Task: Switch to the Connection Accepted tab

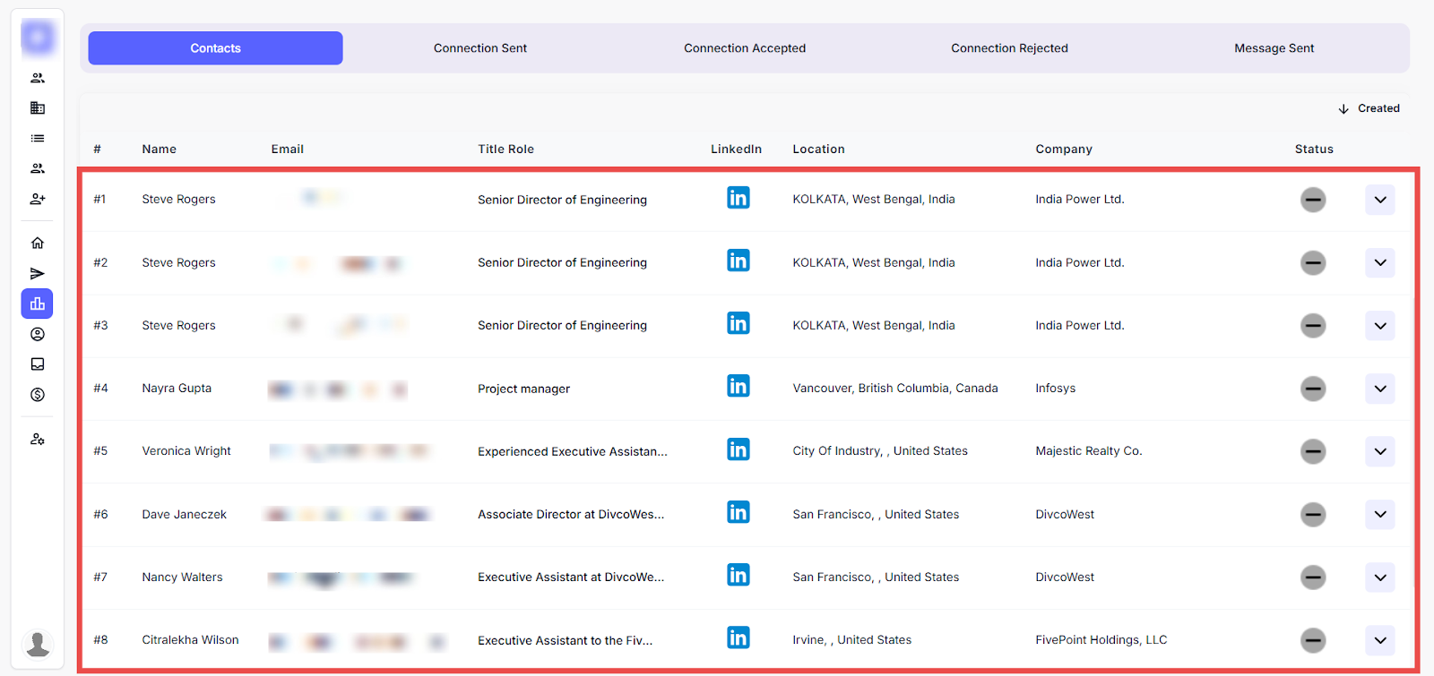Action: 744,48
